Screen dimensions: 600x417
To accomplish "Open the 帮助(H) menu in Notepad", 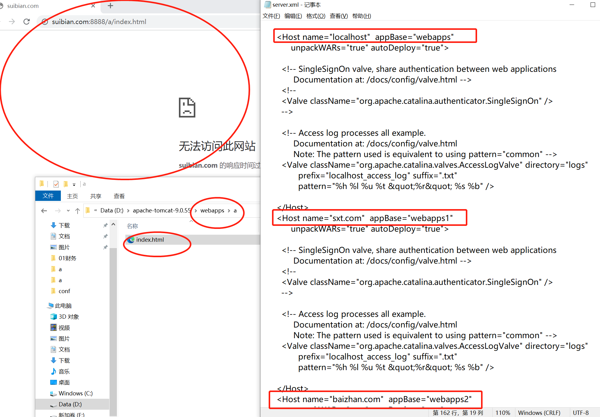I will coord(361,16).
